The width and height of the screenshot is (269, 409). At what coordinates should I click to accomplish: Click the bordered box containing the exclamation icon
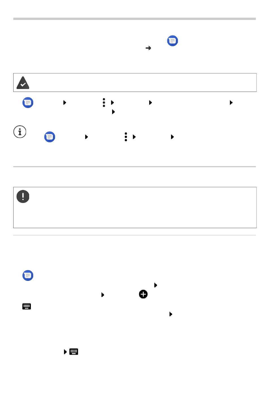click(x=135, y=207)
